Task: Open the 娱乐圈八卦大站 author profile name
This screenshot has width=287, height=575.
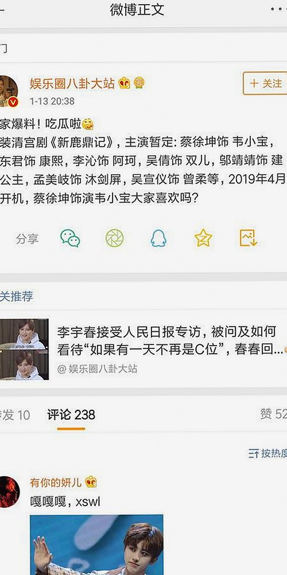Action: click(x=72, y=83)
